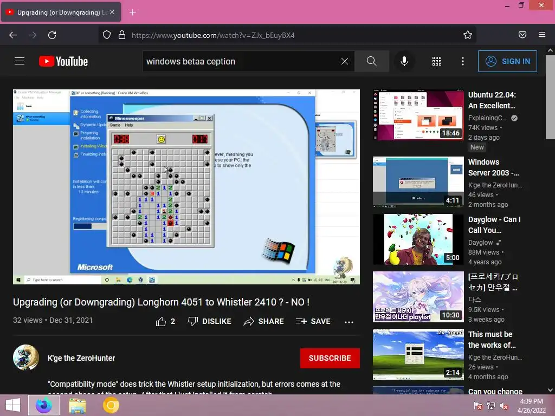
Task: Open 'Windows Server 2003 -...' title link
Action: click(x=494, y=167)
